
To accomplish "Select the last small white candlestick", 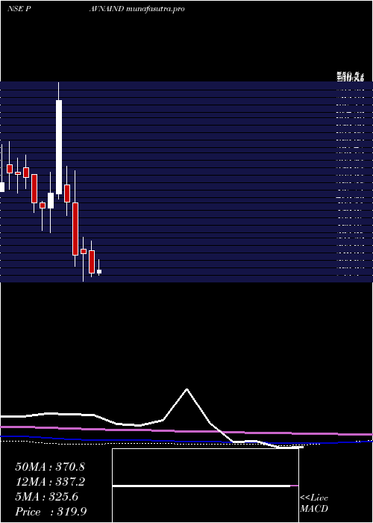I will coord(99,271).
